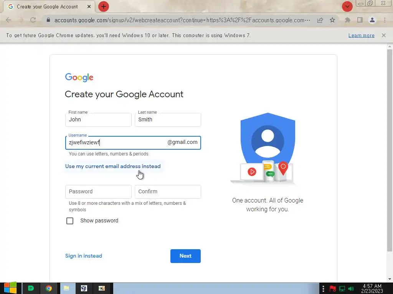Click the @gmail.com suffix text
The width and height of the screenshot is (393, 294).
click(x=182, y=142)
